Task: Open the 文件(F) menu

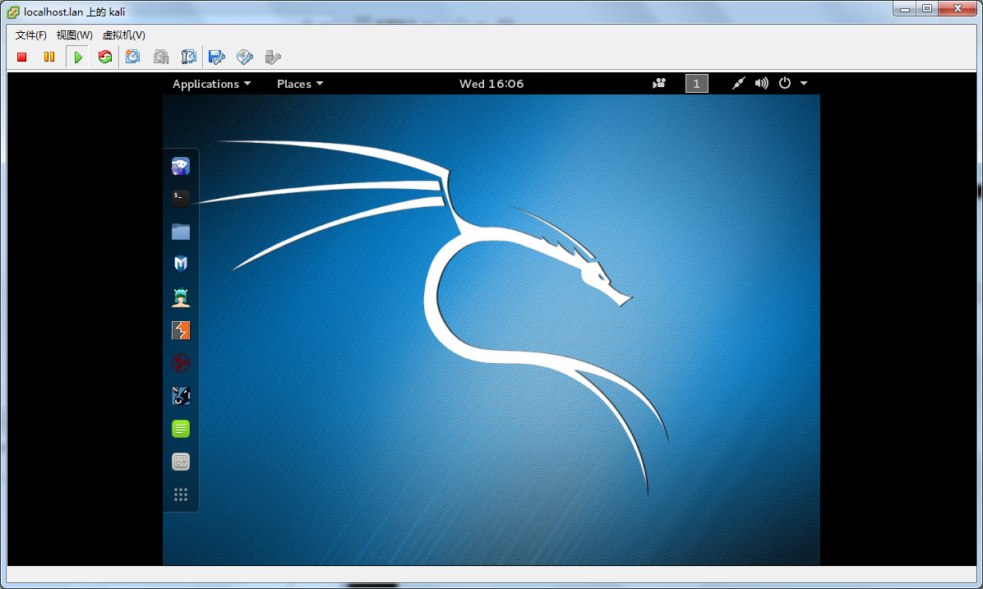Action: tap(30, 35)
